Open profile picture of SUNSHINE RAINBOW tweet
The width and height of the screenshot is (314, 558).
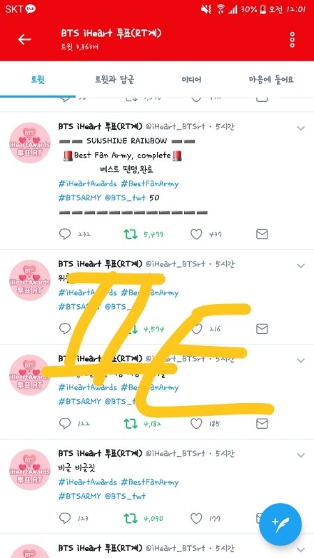[30, 143]
